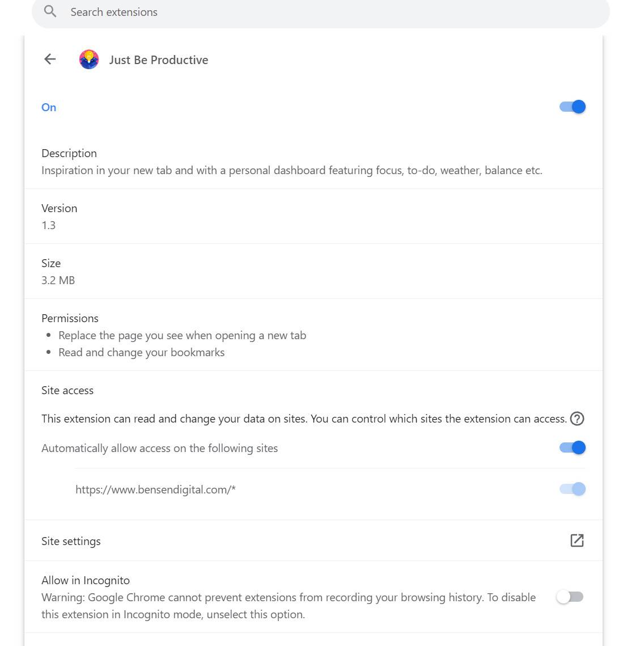627x646 pixels.
Task: Open the Site access help question mark
Action: pyautogui.click(x=577, y=419)
